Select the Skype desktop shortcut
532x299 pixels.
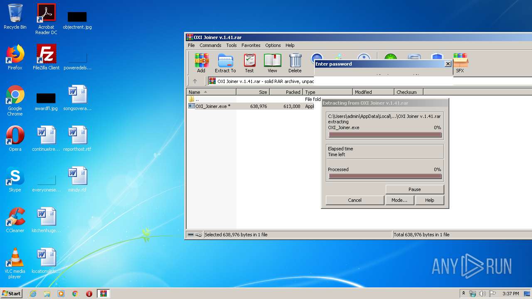(15, 179)
